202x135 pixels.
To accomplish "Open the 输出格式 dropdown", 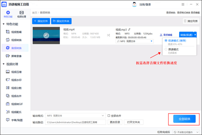I will pyautogui.click(x=76, y=116).
